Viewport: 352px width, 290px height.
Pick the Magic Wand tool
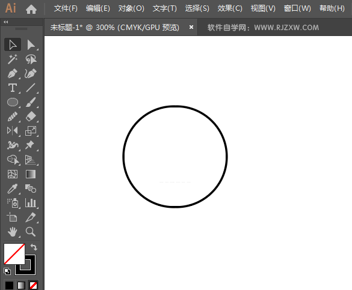(13, 59)
